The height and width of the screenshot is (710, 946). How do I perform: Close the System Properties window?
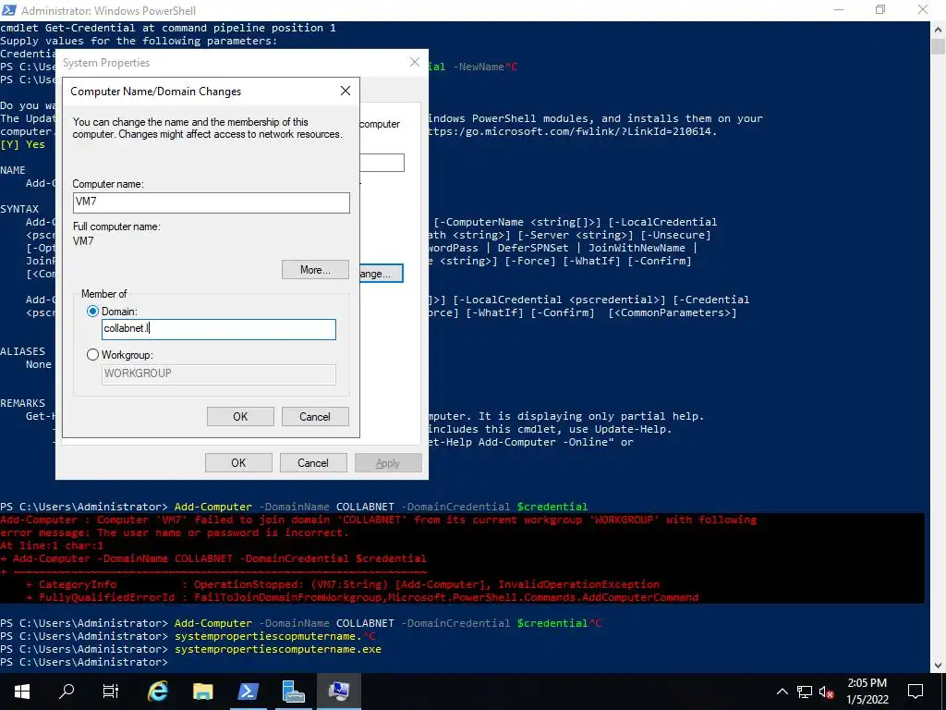(x=415, y=62)
